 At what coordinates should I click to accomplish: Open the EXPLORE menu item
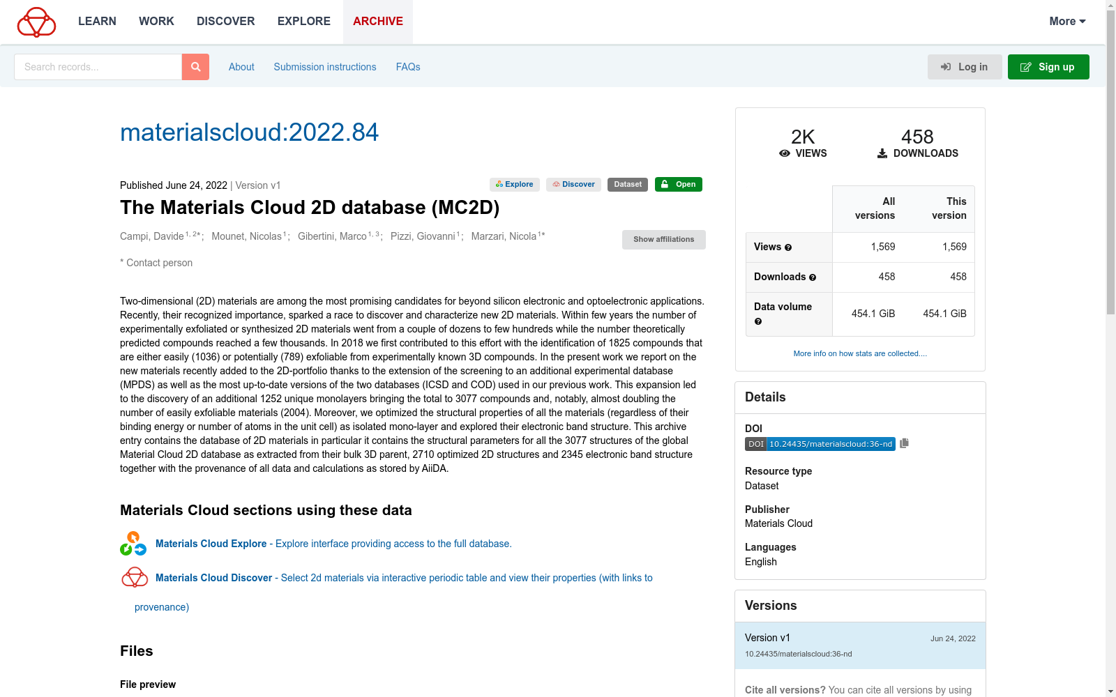[x=304, y=22]
